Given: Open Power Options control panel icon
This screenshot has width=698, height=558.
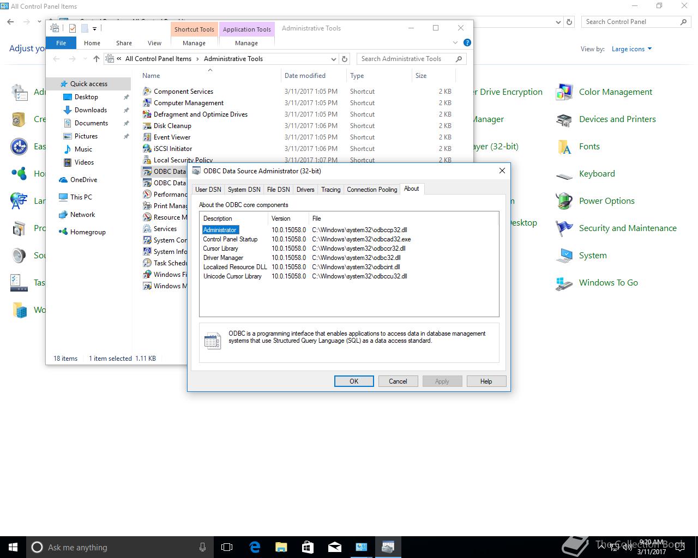Looking at the screenshot, I should click(x=564, y=201).
